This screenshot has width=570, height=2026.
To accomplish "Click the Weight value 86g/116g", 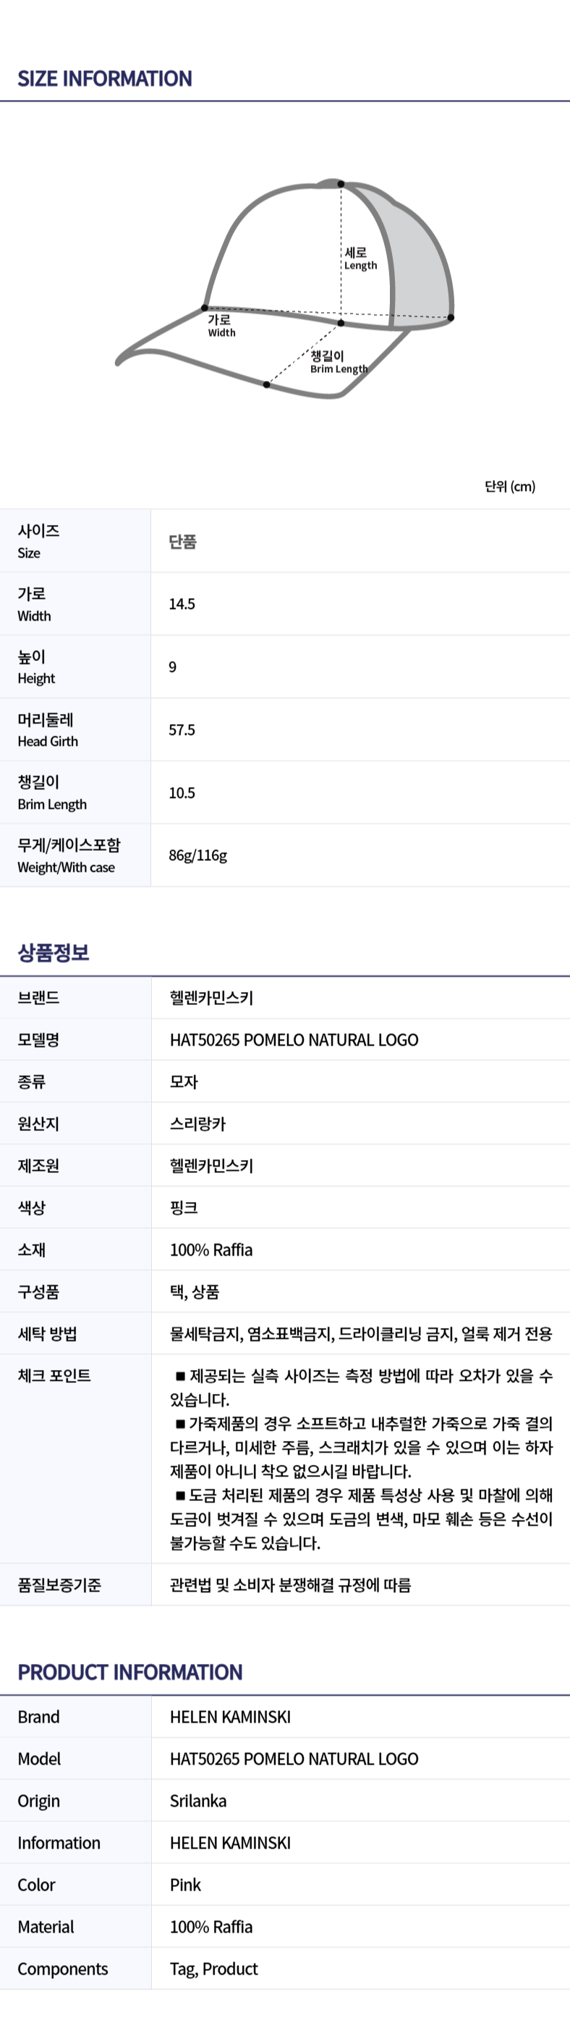I will coord(198,856).
